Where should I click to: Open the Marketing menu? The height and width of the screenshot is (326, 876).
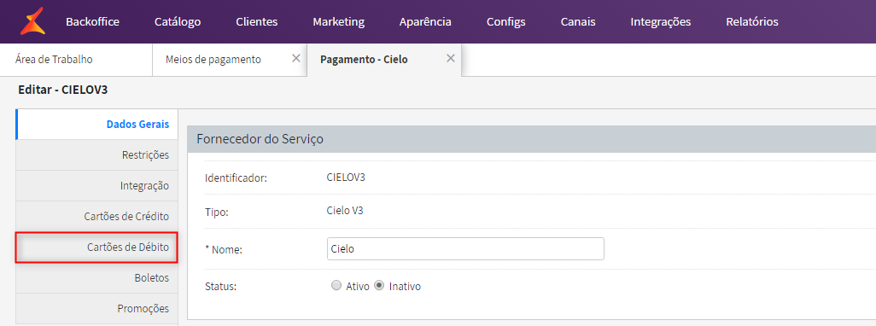tap(339, 22)
